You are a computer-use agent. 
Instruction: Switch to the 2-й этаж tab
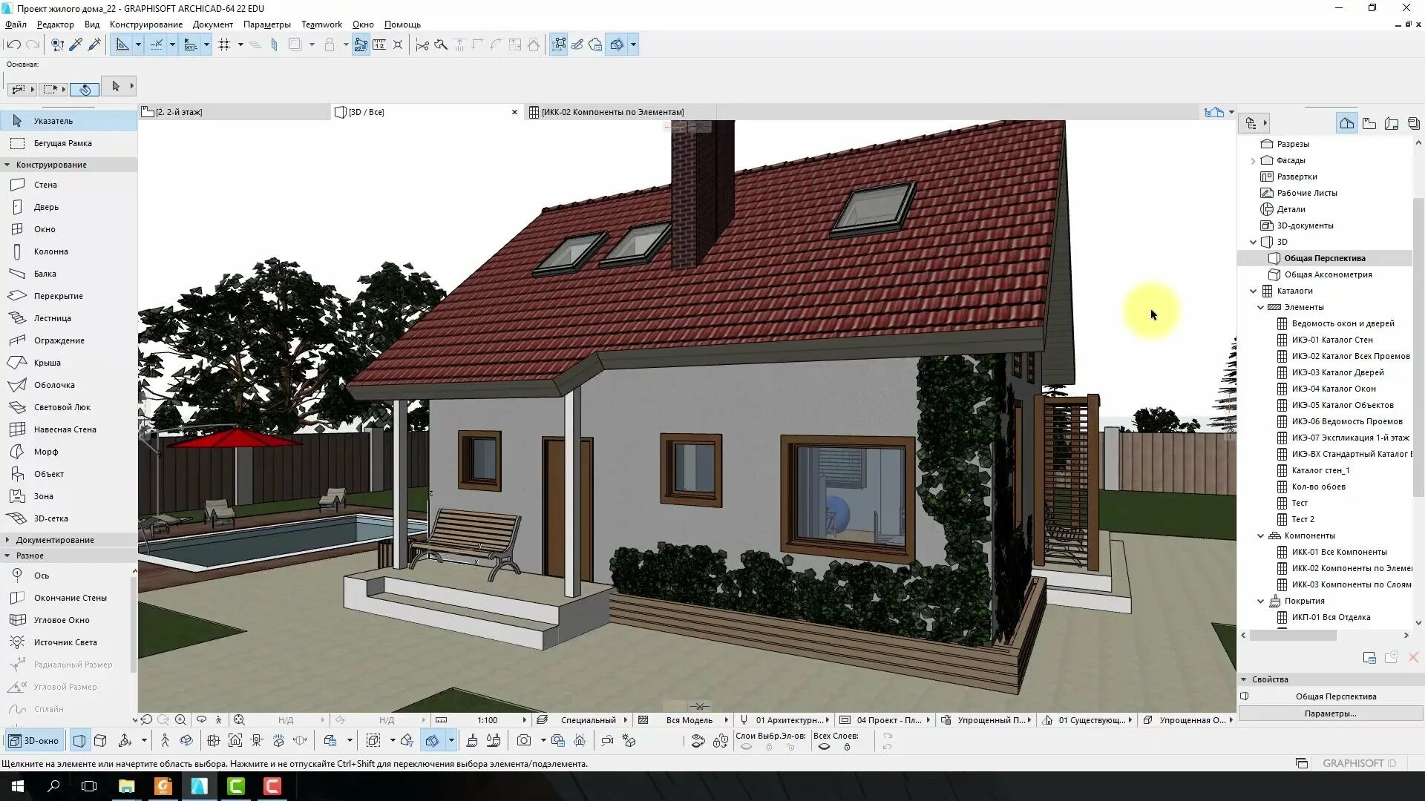[x=178, y=112]
